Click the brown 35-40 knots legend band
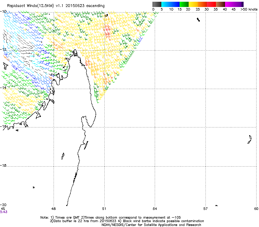 coord(220,4)
